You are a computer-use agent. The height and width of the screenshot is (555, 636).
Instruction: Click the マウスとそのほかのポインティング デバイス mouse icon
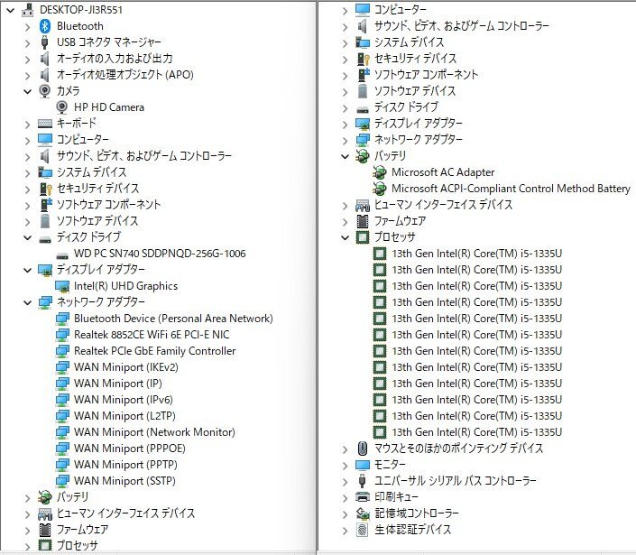tap(363, 449)
